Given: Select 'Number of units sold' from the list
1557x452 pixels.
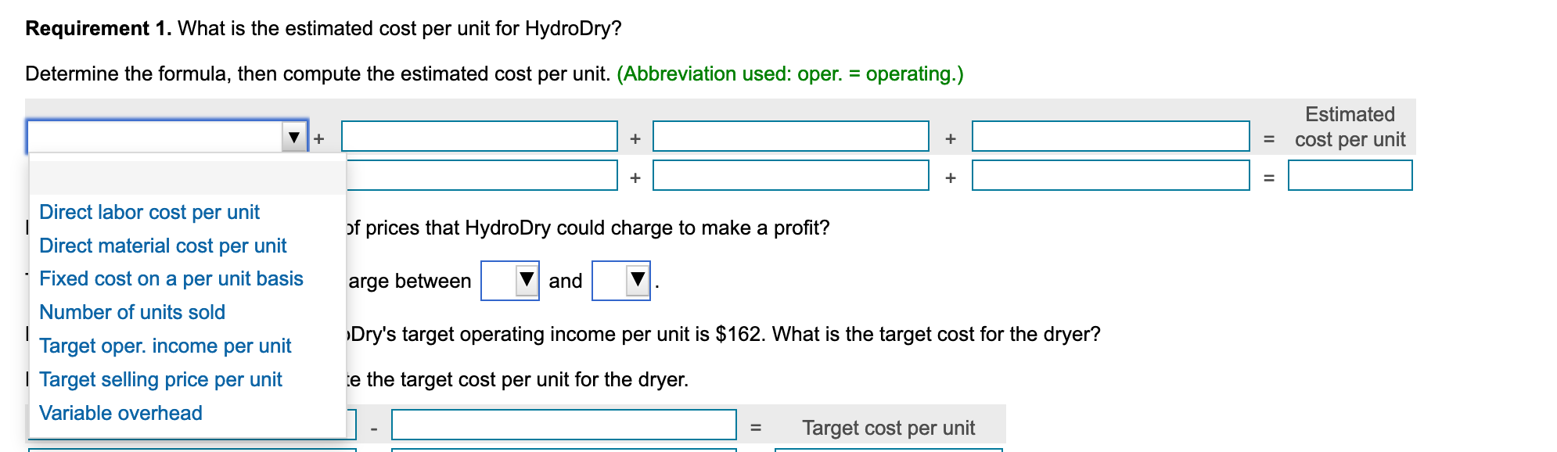Looking at the screenshot, I should pos(132,312).
